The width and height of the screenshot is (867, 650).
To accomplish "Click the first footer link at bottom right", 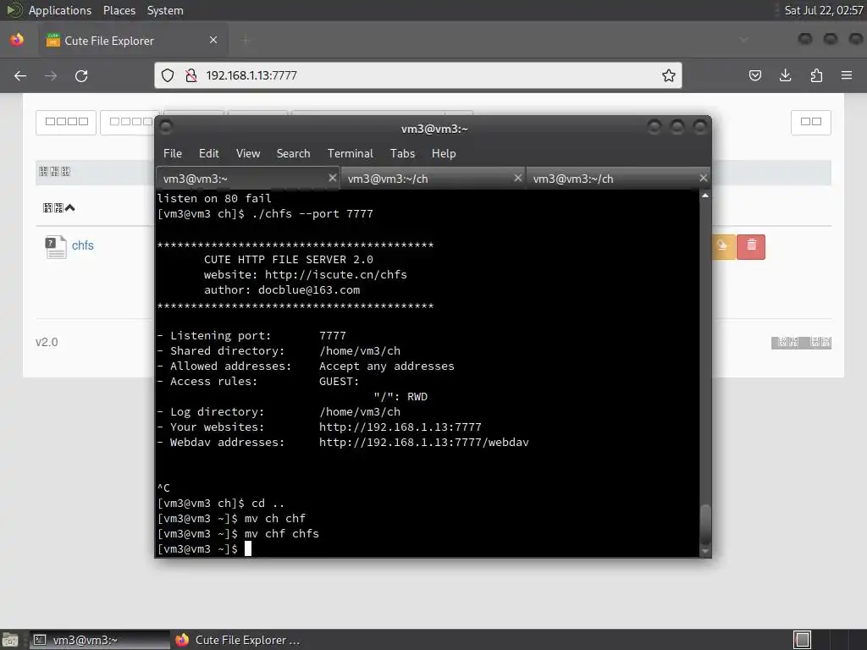I will pos(788,342).
